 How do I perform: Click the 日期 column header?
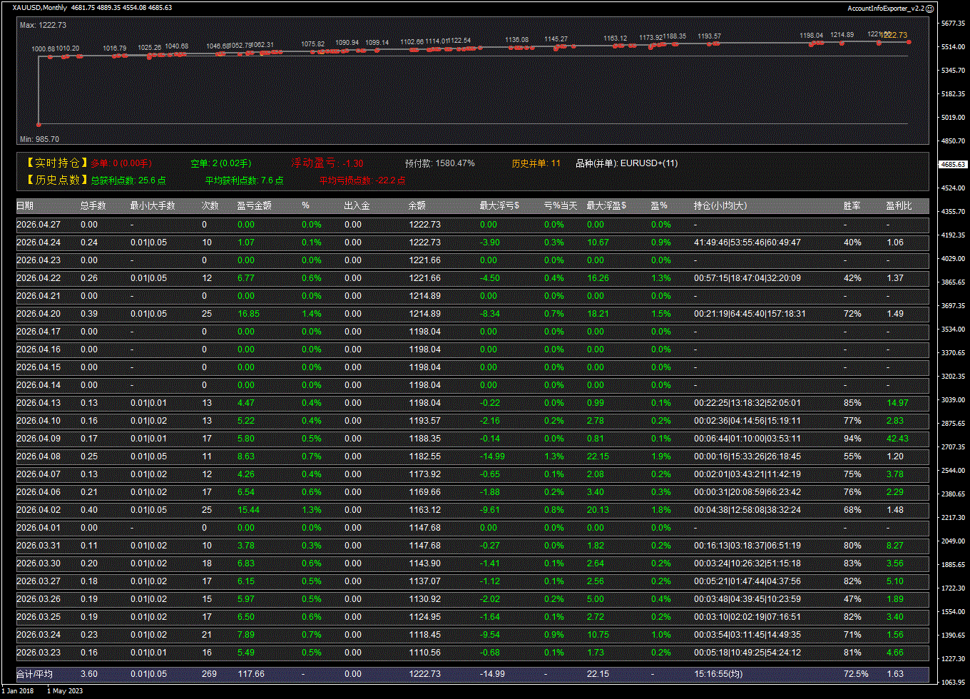[x=25, y=206]
